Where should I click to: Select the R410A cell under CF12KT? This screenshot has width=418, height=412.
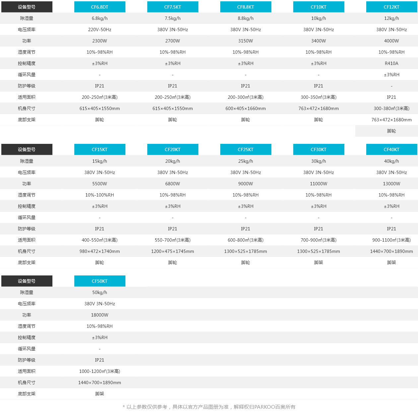391,63
